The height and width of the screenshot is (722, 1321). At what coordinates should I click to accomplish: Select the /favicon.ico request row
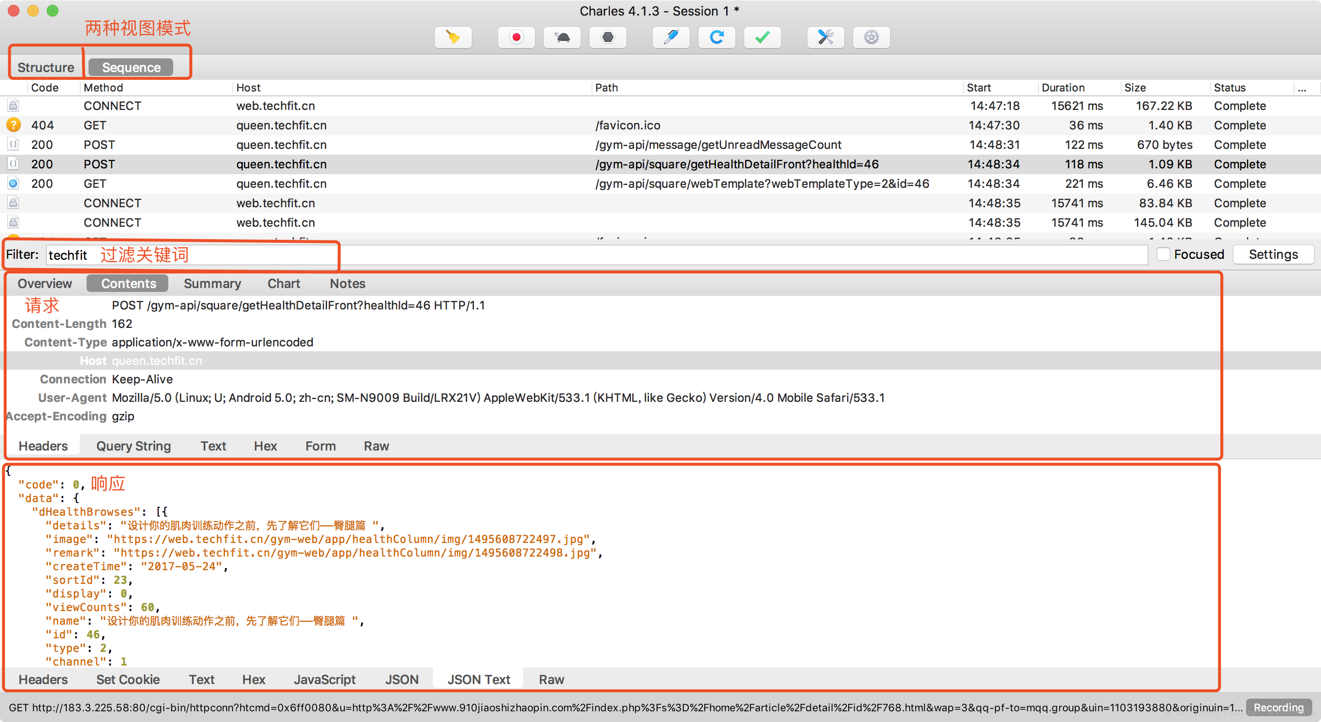tap(660, 125)
